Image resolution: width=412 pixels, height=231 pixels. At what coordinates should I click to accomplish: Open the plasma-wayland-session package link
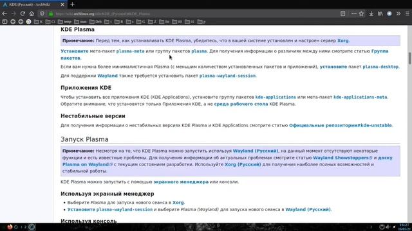pyautogui.click(x=227, y=76)
